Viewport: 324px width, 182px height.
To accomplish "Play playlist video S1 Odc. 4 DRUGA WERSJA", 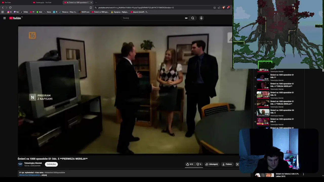I will click(278, 86).
